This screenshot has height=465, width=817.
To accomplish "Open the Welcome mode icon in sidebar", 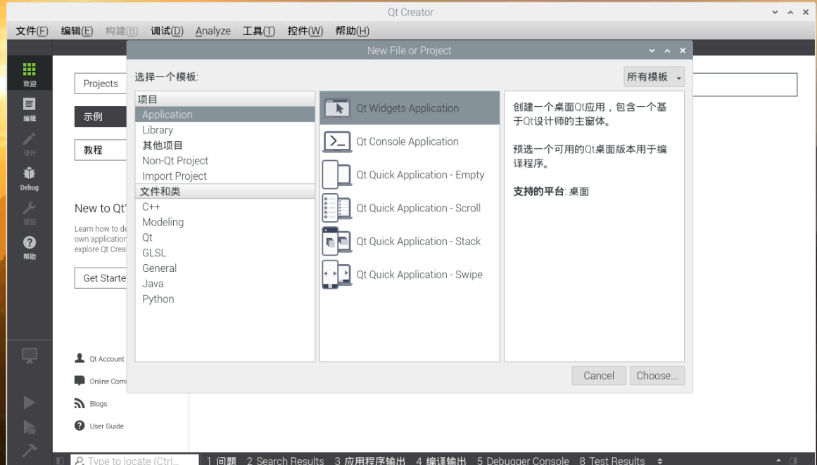I will [29, 74].
